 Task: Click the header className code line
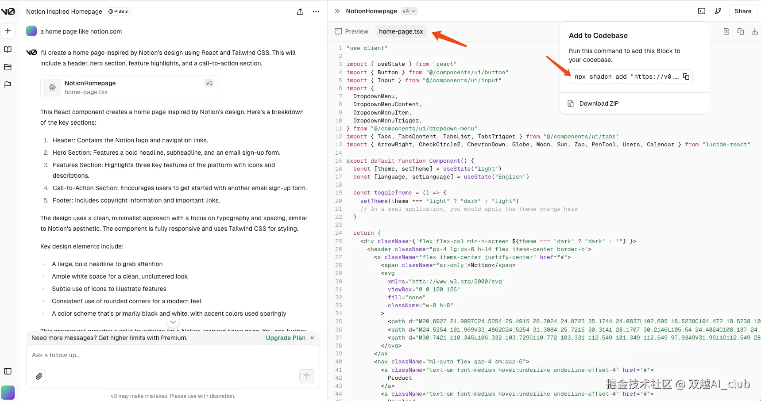point(479,249)
